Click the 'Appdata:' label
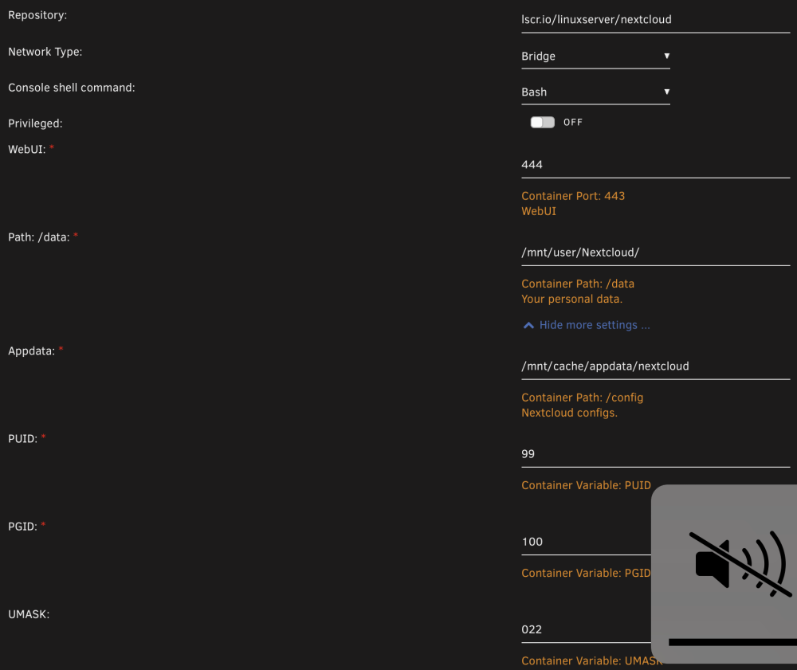 click(32, 351)
